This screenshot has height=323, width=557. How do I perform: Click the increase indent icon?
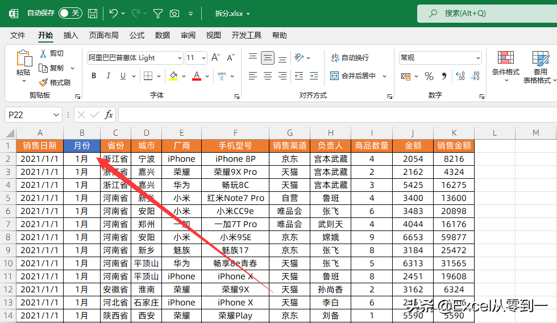click(314, 75)
